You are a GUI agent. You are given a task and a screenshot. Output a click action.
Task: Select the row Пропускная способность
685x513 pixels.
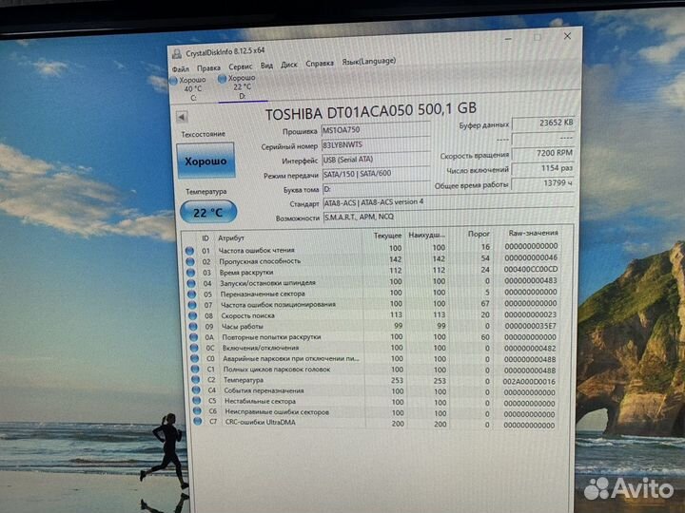pyautogui.click(x=372, y=259)
